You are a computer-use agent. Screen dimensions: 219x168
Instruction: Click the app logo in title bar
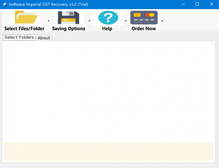(5, 4)
